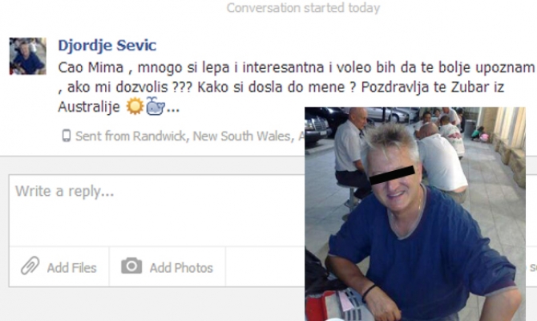Open Djordje Sevic's profile name link

coord(107,45)
